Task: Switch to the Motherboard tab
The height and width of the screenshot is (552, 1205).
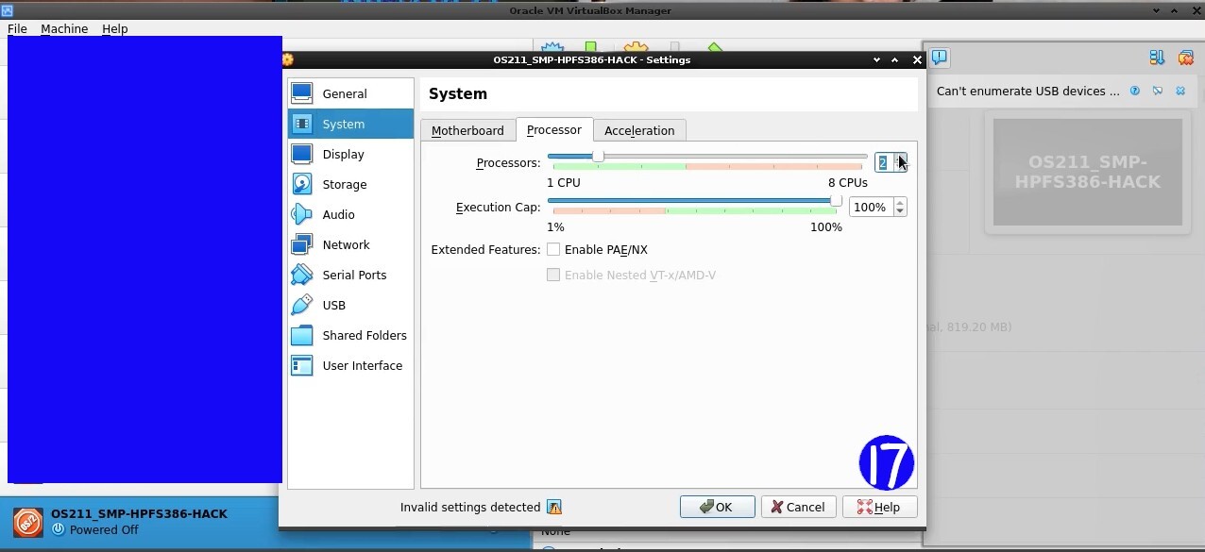Action: point(467,130)
